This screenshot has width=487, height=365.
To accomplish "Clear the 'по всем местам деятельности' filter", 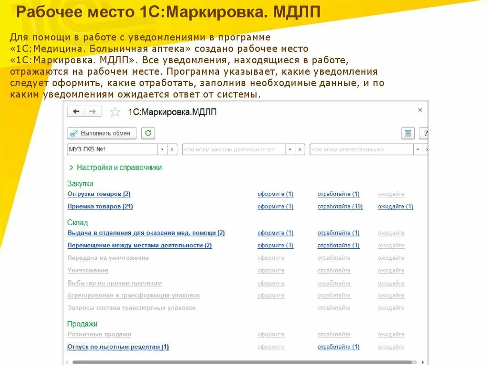I will [x=300, y=149].
